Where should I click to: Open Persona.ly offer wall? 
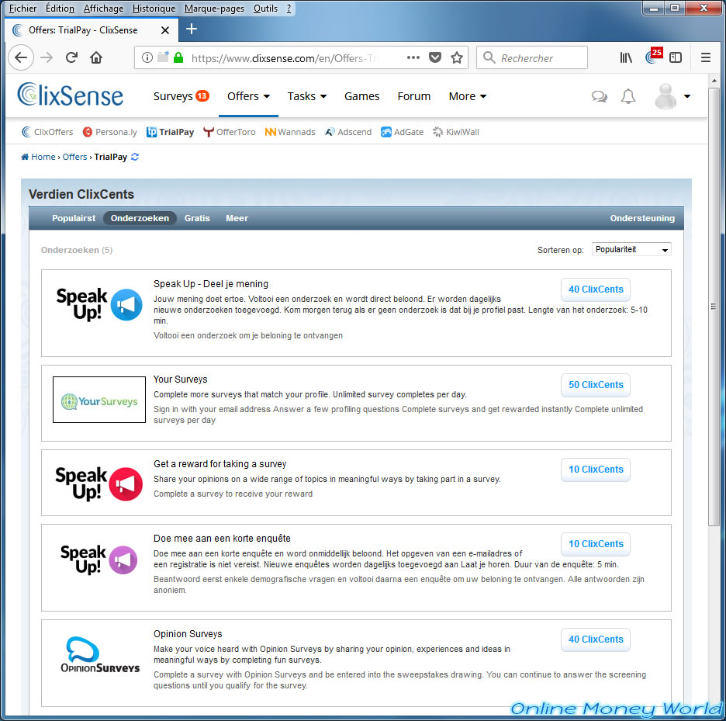coord(109,132)
